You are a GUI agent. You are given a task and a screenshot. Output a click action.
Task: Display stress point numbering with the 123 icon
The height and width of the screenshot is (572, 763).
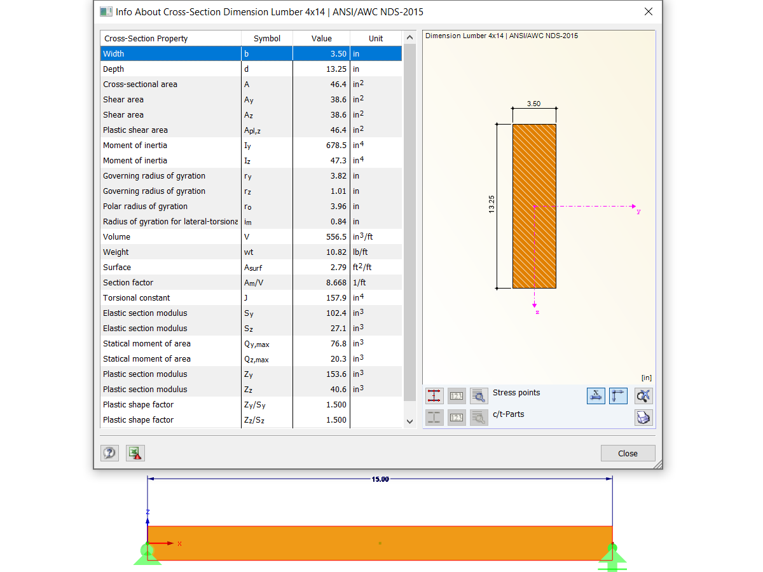(x=457, y=395)
